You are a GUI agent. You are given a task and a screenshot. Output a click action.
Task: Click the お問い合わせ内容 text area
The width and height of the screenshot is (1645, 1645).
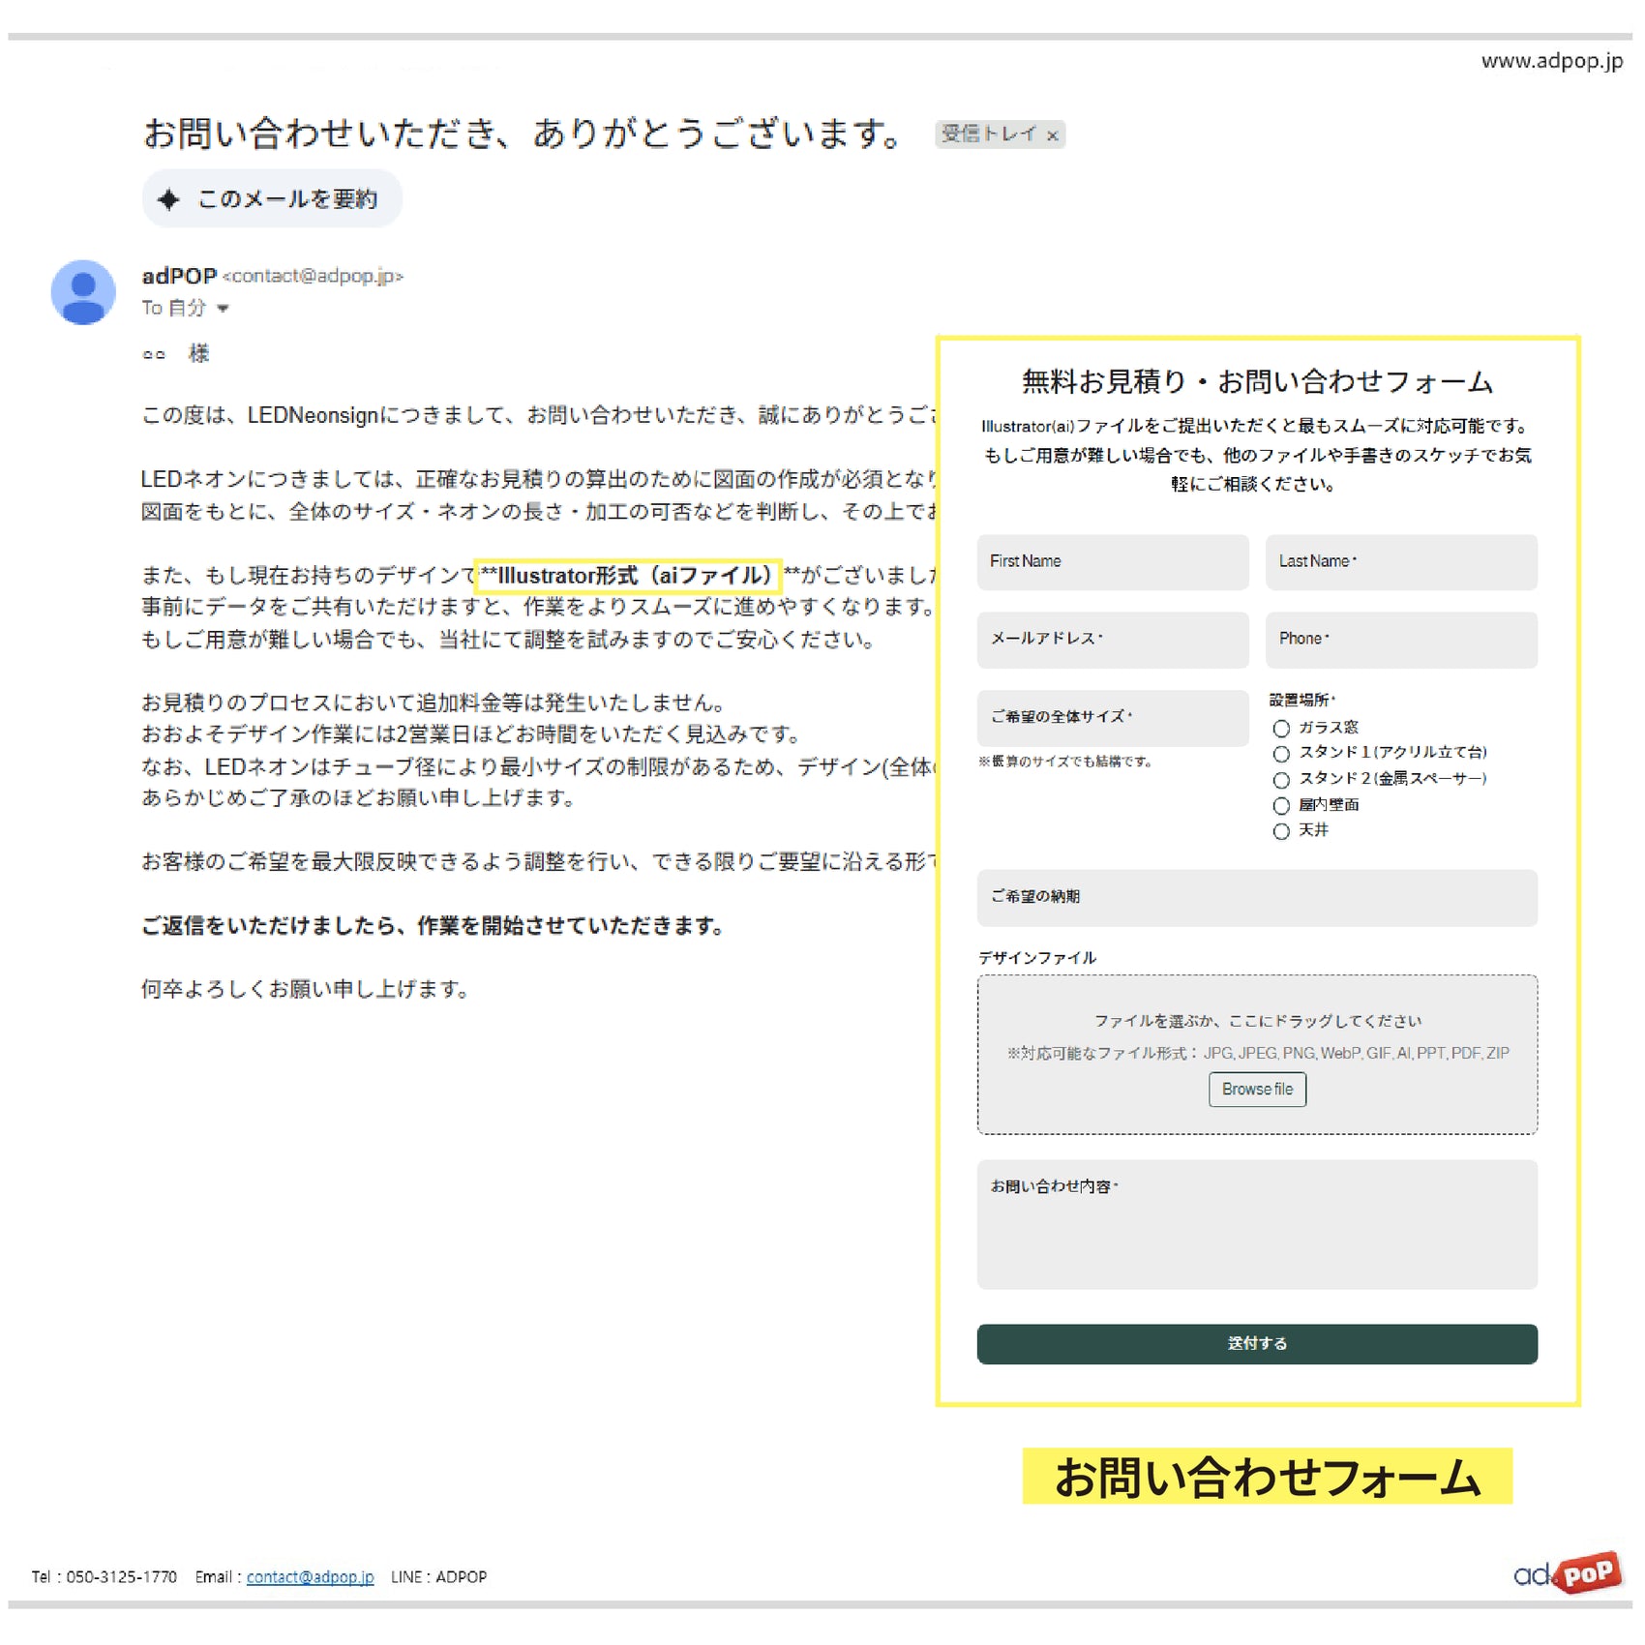1256,1224
